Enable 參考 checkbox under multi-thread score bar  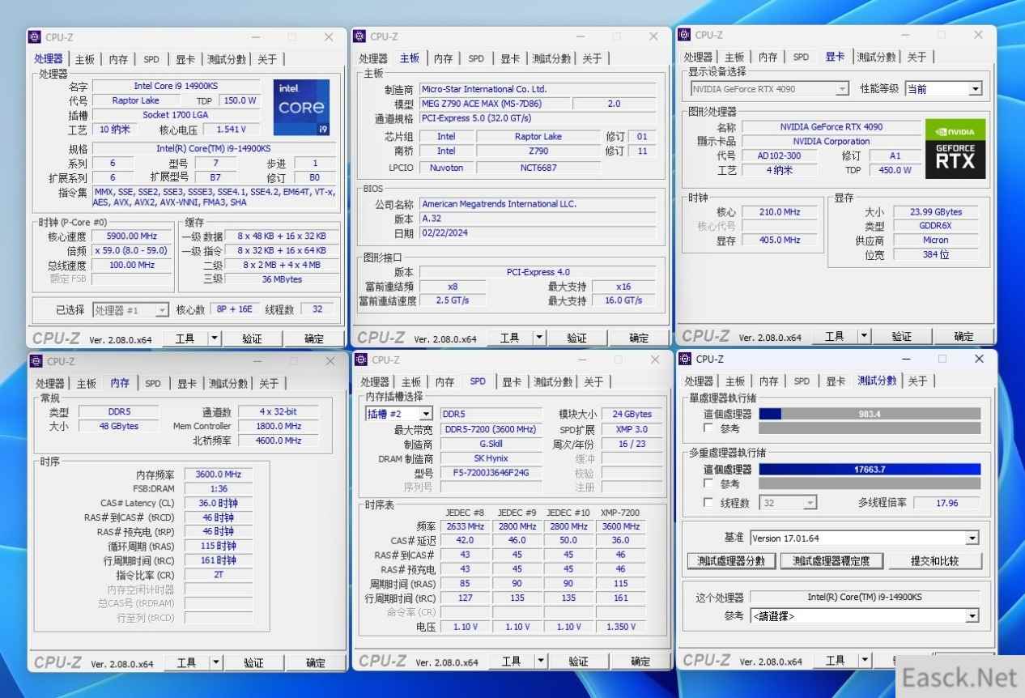[x=709, y=483]
